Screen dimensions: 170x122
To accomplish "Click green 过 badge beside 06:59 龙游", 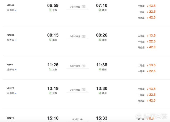I will 50,10.
